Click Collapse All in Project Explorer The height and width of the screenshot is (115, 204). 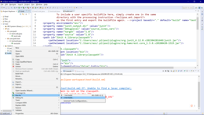[21, 14]
